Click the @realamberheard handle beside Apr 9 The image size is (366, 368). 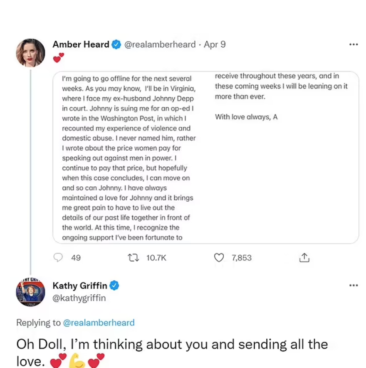[x=160, y=44]
